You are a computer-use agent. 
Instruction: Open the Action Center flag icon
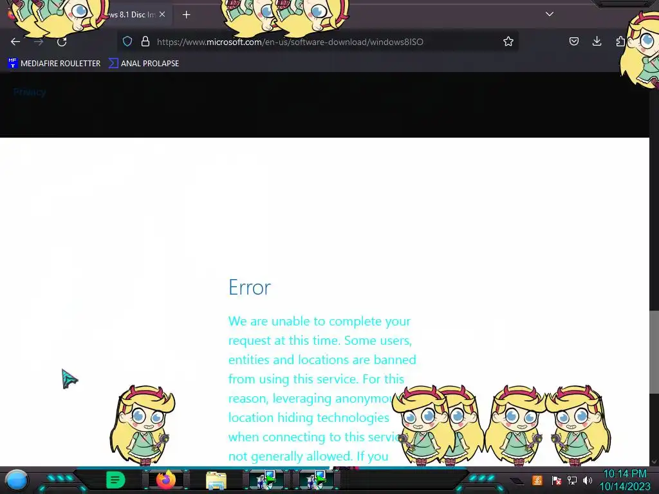(556, 480)
